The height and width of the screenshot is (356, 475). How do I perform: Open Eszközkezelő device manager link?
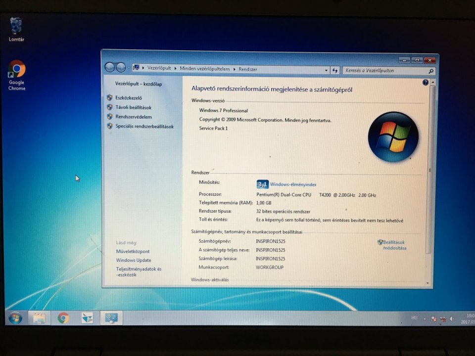click(129, 98)
